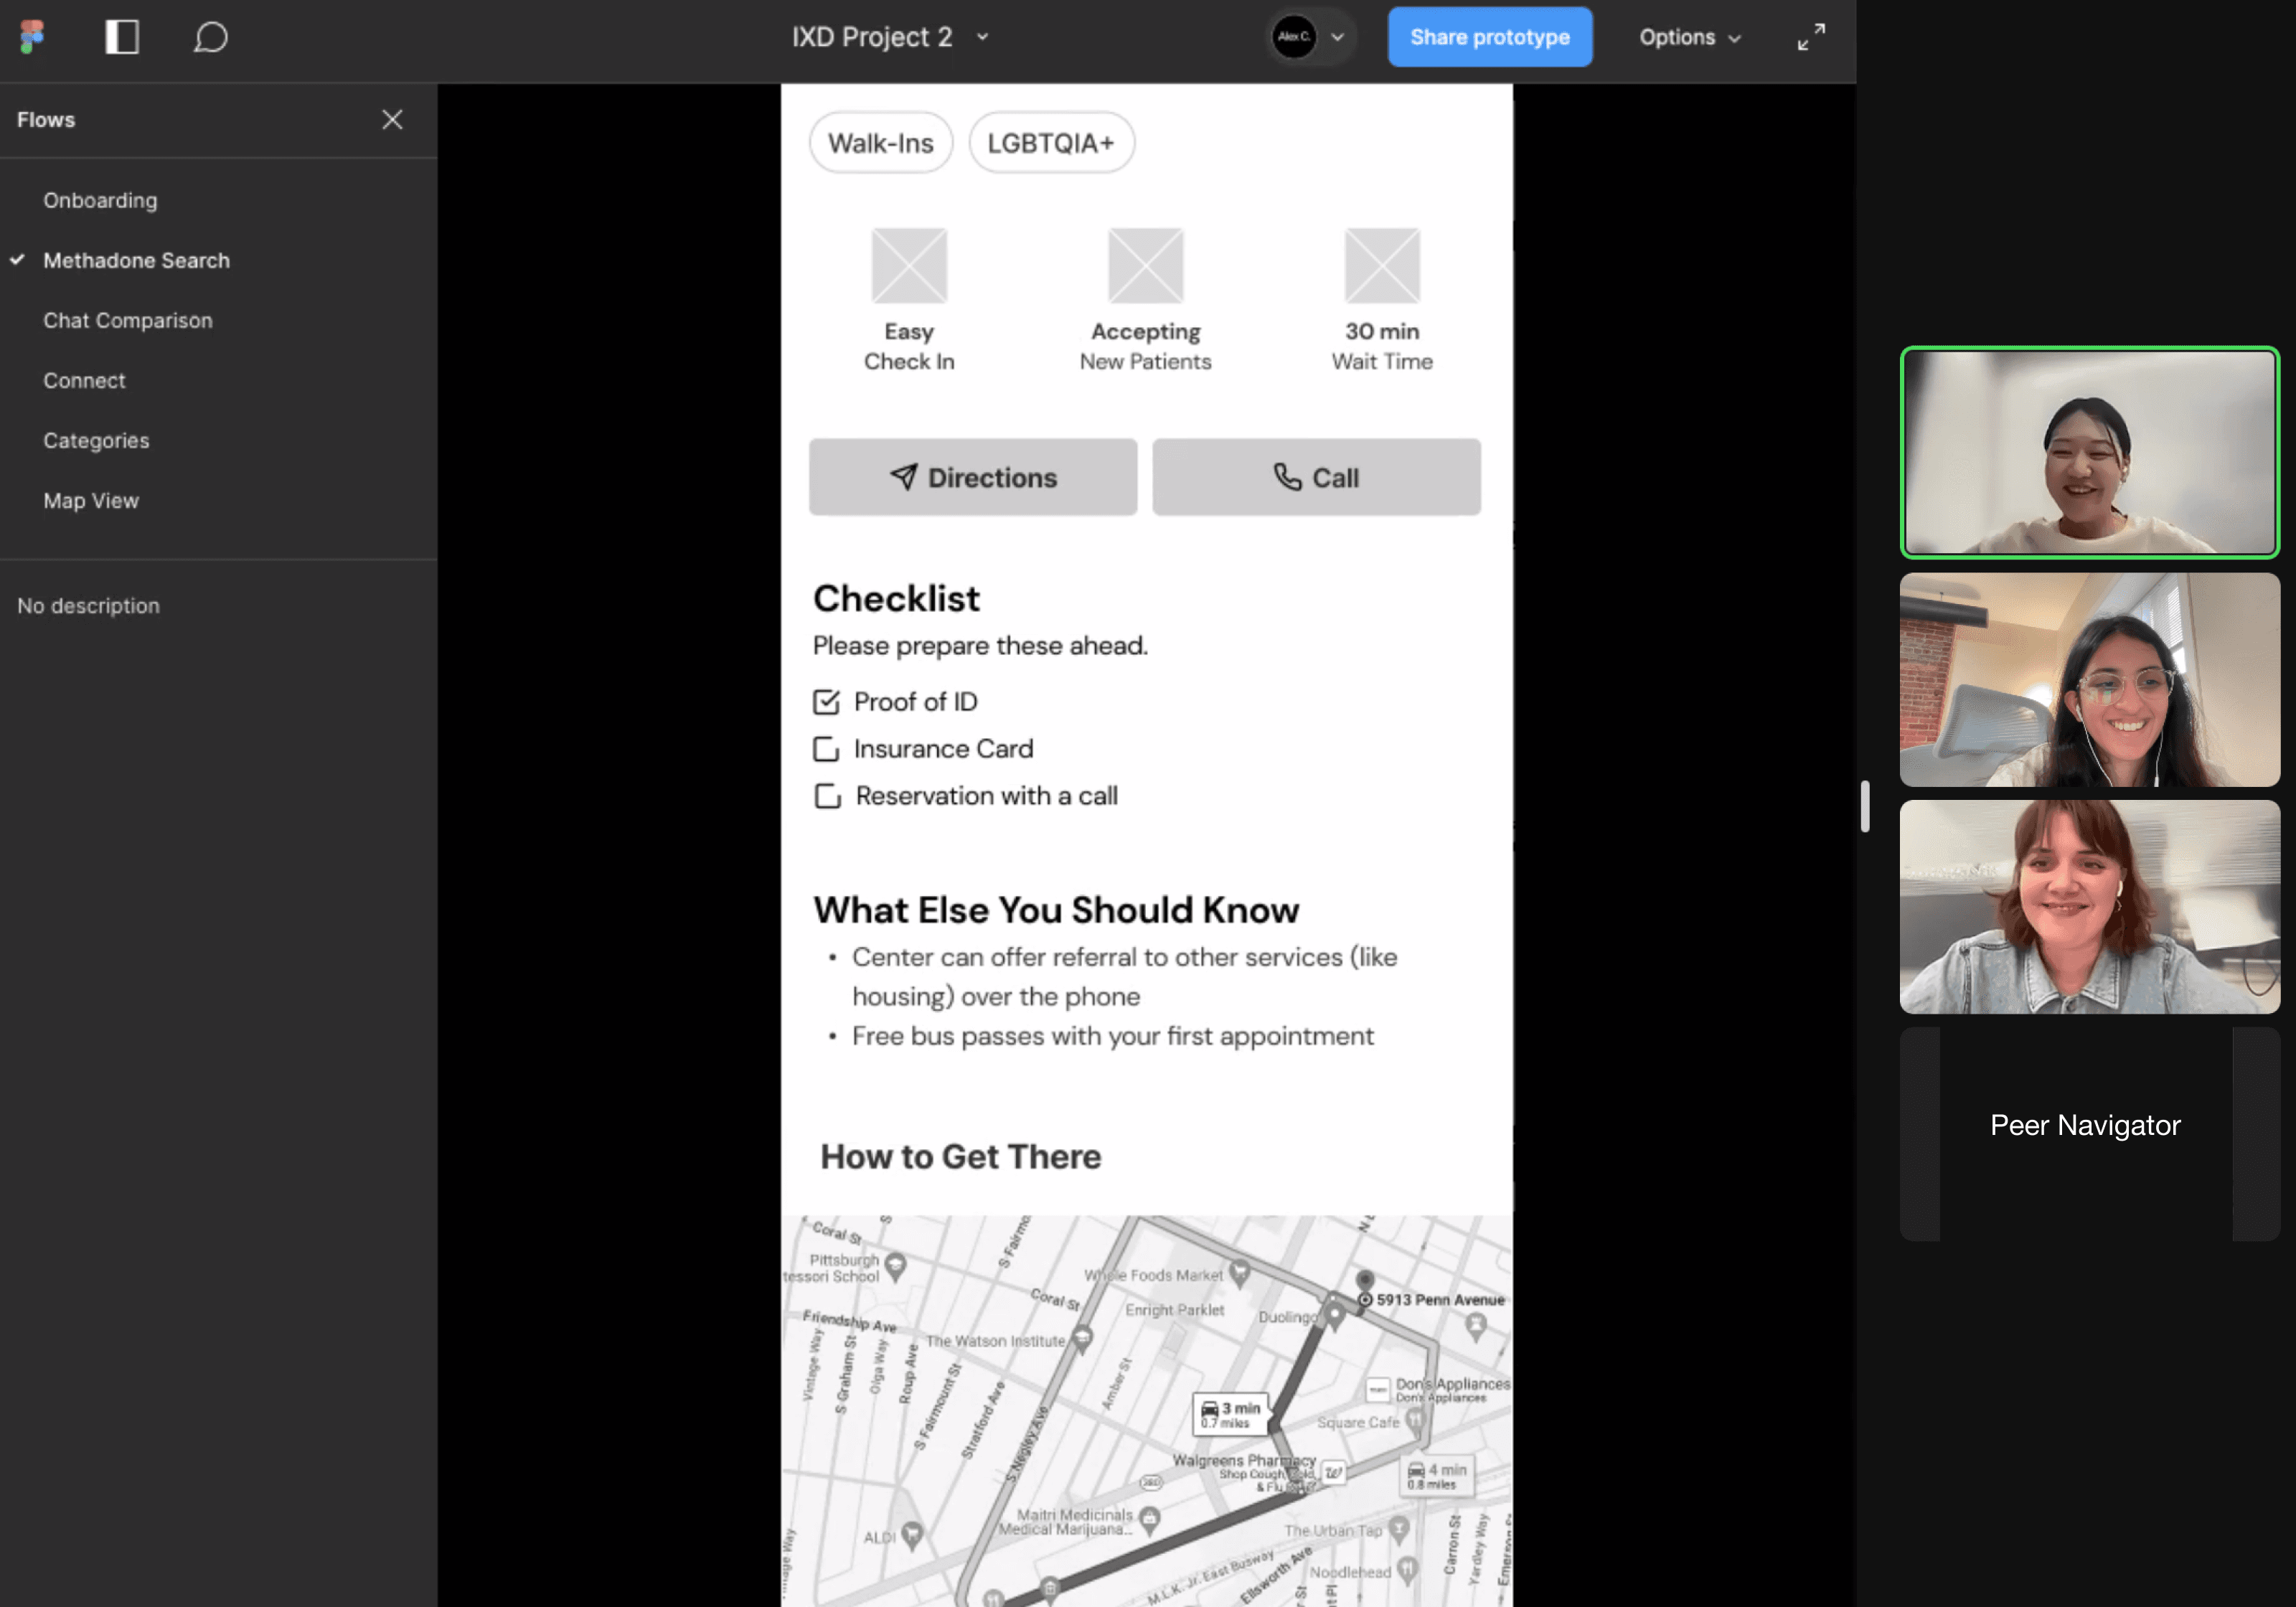Viewport: 2296px width, 1607px height.
Task: Open the Figma main menu logo
Action: (32, 37)
